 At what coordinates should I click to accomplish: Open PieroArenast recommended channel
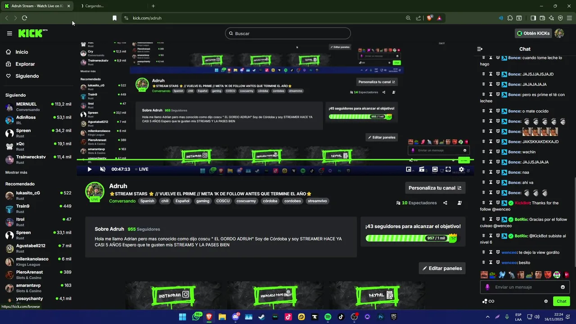[38, 275]
